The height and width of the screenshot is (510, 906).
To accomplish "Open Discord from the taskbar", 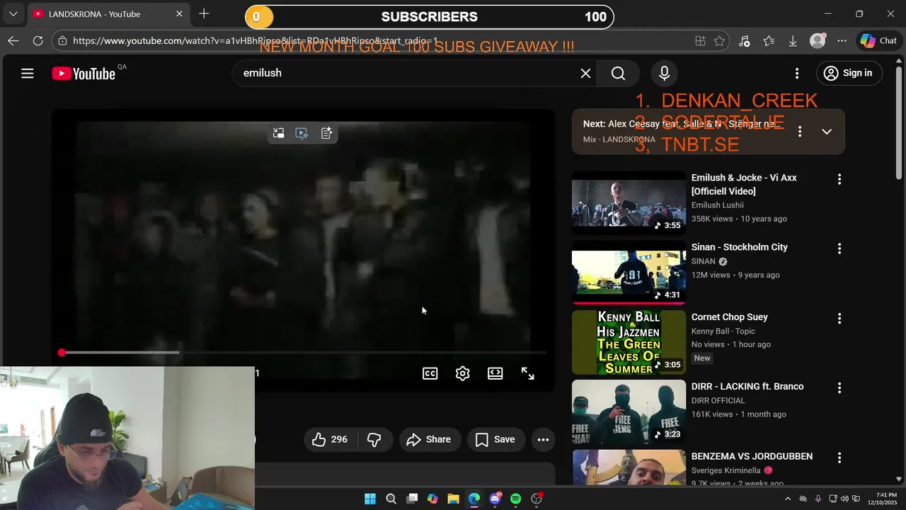I will 495,499.
